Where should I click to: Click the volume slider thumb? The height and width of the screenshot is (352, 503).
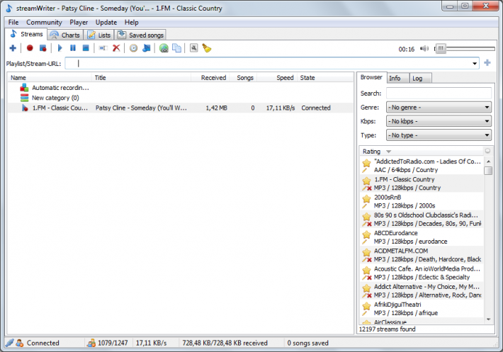click(441, 49)
